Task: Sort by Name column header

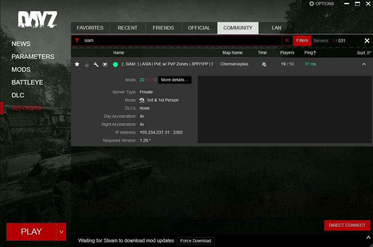Action: pyautogui.click(x=119, y=53)
